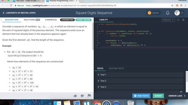Open Finder from the Dock

(x=57, y=103)
